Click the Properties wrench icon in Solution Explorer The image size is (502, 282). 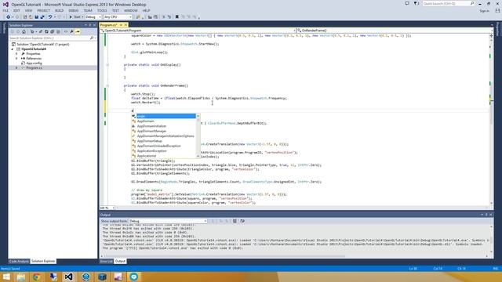tap(71, 31)
